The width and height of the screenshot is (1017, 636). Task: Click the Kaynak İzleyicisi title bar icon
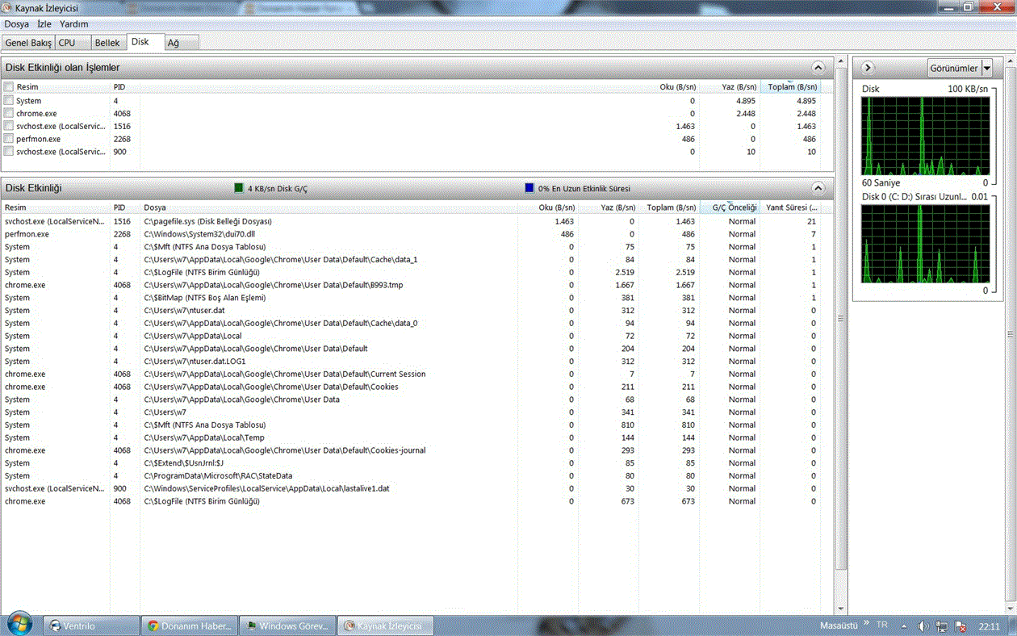pyautogui.click(x=8, y=7)
